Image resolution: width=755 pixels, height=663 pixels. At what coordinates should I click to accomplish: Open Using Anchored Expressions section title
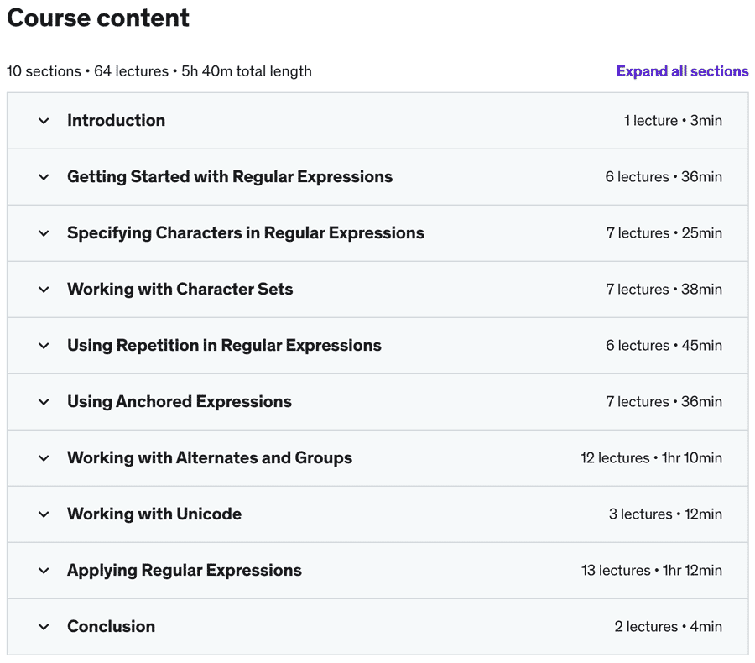click(180, 402)
